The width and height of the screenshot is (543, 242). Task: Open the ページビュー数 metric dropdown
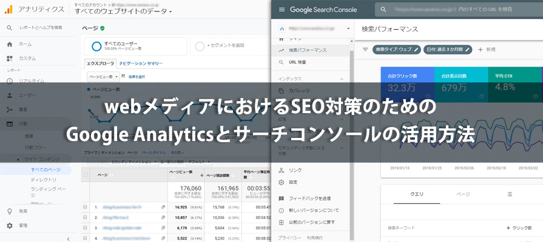point(104,77)
